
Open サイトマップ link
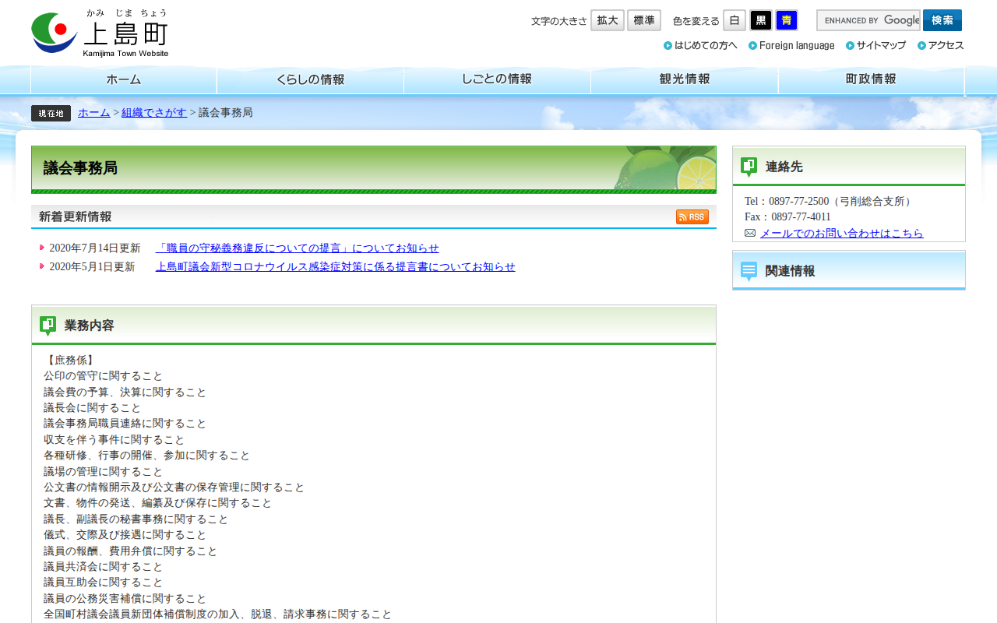tap(875, 45)
